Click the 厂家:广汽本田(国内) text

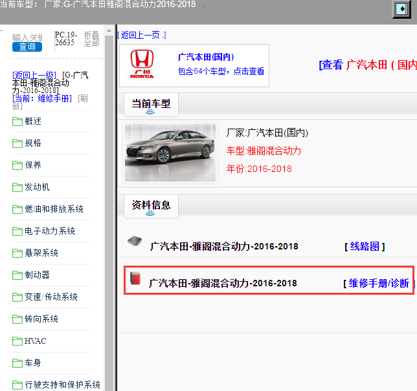[267, 132]
